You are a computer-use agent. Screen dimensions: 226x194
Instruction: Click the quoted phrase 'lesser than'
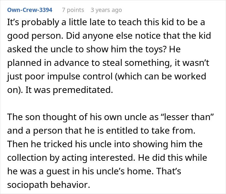187,117
